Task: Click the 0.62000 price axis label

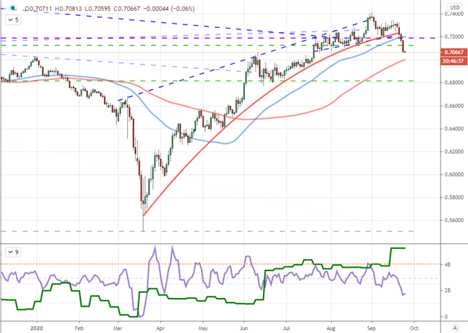Action: pyautogui.click(x=454, y=151)
